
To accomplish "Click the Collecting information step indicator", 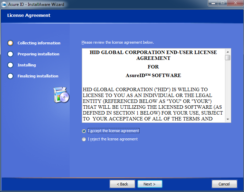I will tap(10, 43).
